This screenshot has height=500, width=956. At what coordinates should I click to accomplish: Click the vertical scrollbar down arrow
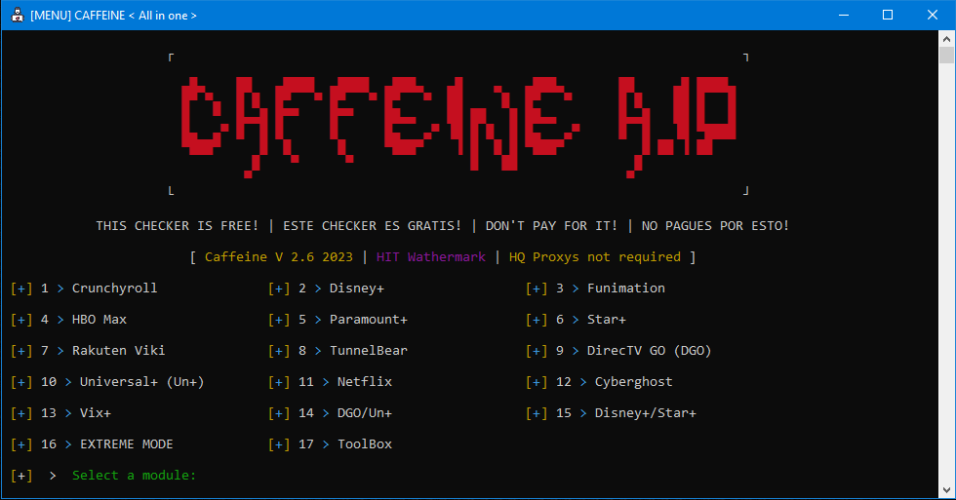point(946,490)
